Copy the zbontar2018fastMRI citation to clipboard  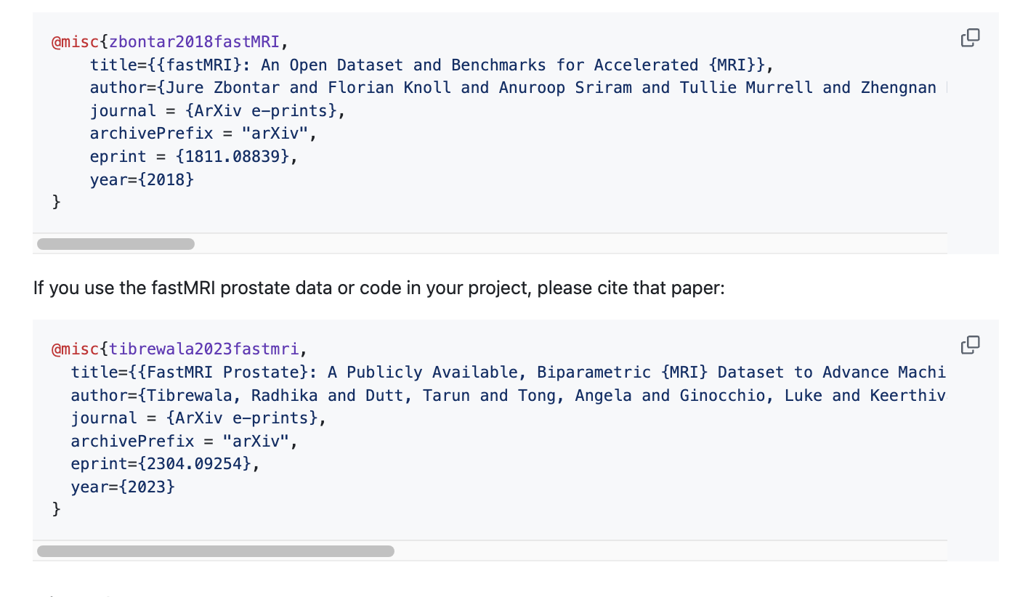pyautogui.click(x=970, y=38)
